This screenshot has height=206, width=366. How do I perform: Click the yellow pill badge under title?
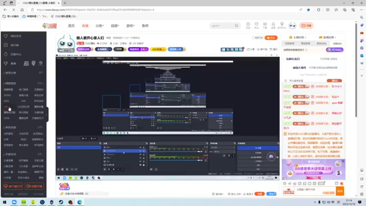pyautogui.click(x=158, y=49)
